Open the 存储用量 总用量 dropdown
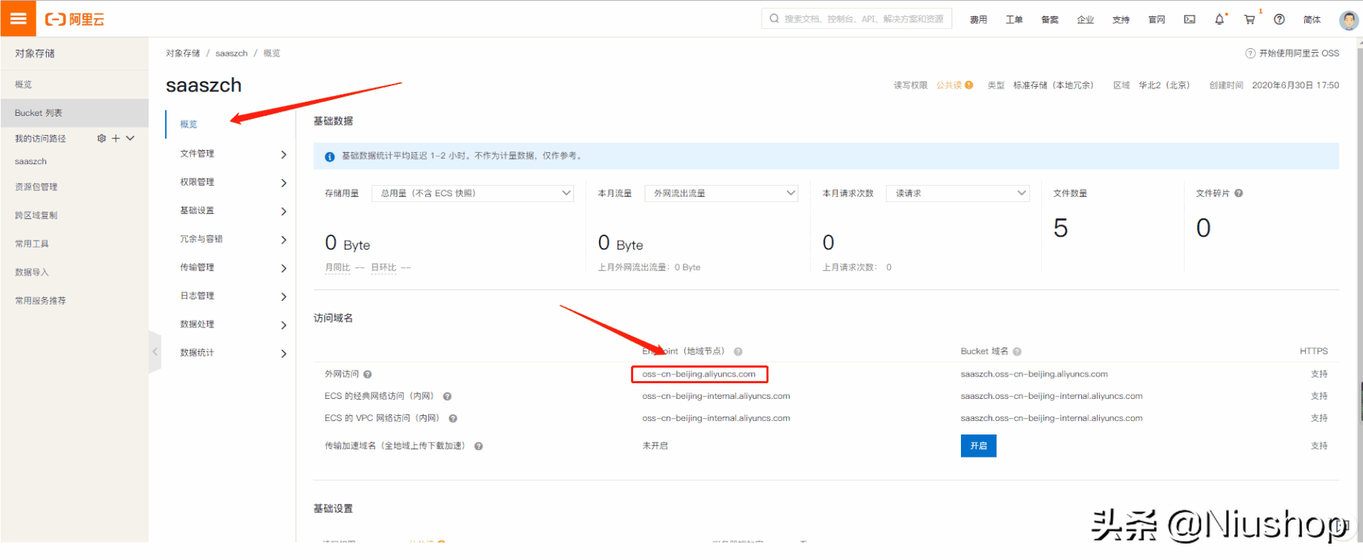 [x=473, y=193]
